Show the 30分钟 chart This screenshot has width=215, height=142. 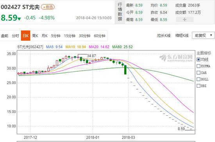[84, 36]
